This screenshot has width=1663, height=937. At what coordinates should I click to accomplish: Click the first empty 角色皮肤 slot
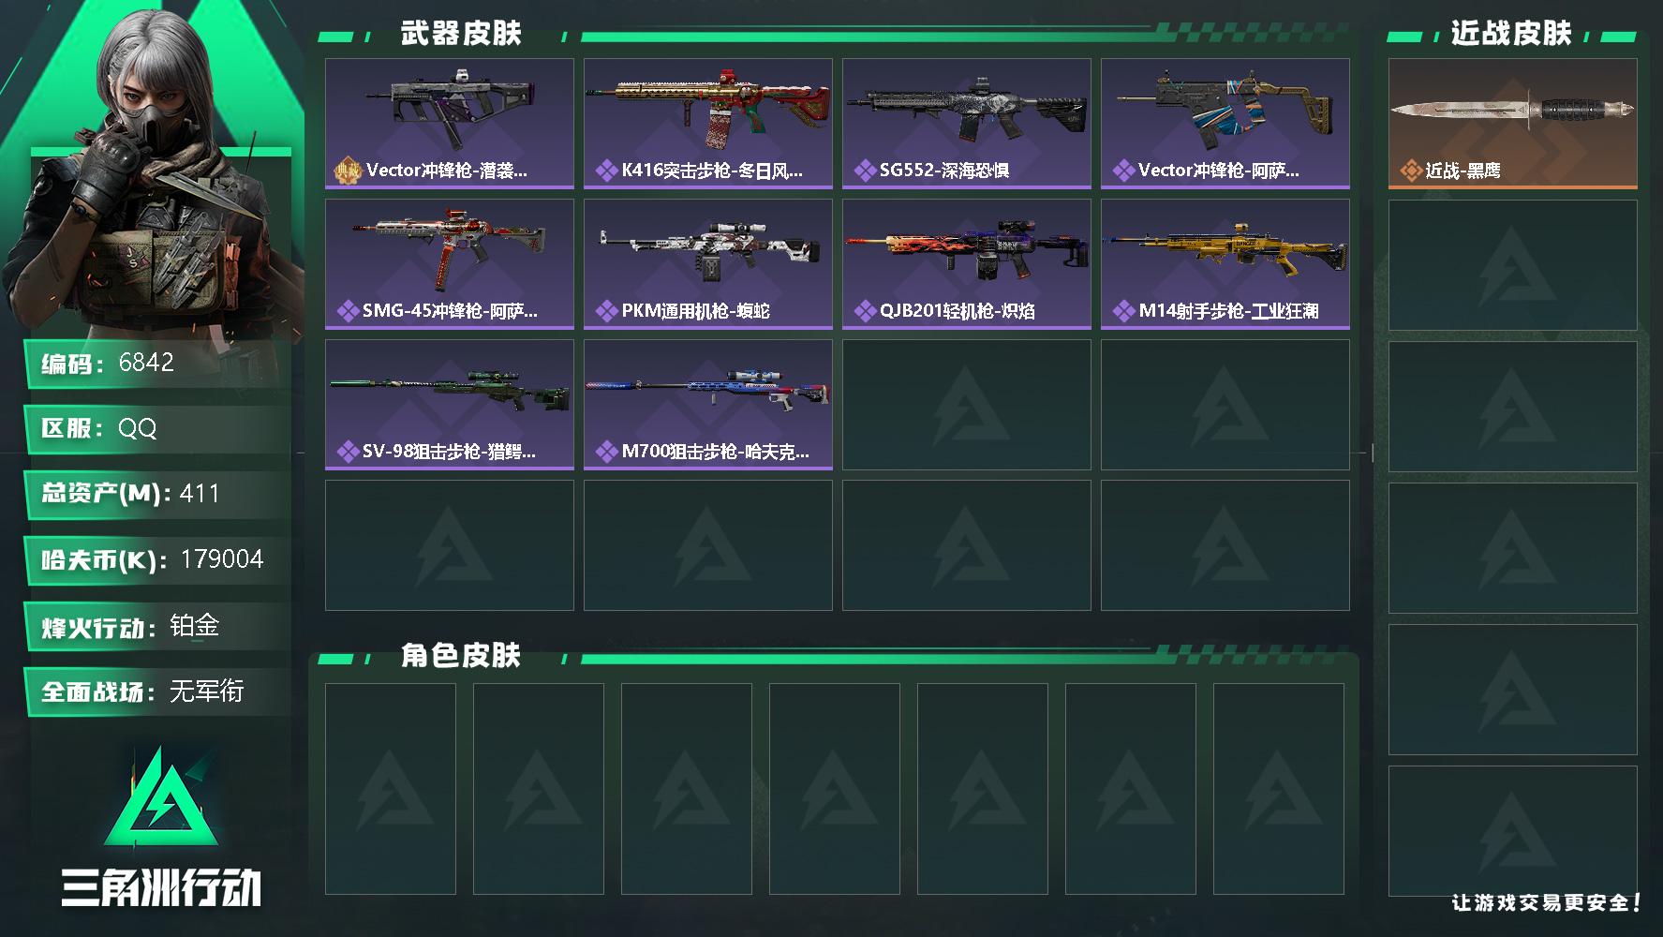click(x=391, y=789)
